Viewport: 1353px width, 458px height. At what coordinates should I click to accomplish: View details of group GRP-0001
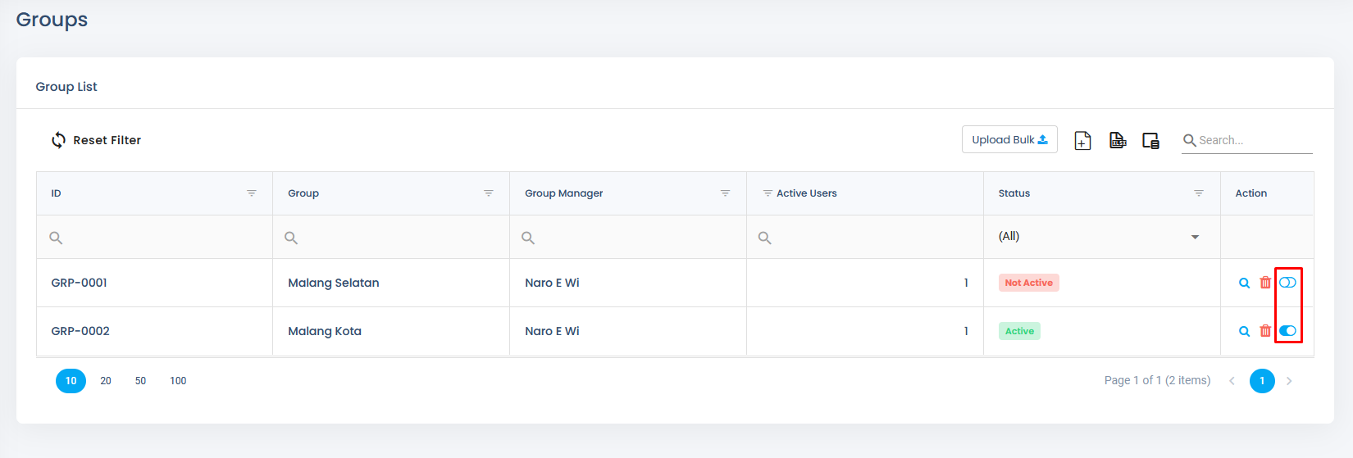pyautogui.click(x=1244, y=283)
